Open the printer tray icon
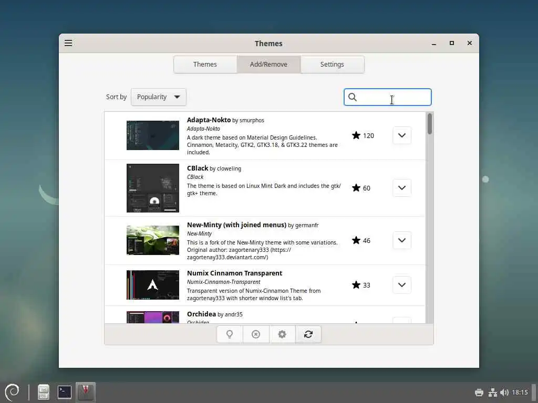This screenshot has width=538, height=403. pyautogui.click(x=479, y=393)
